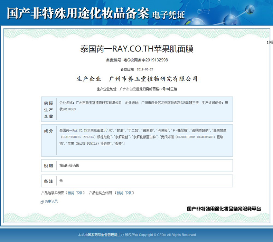
Task: Download the 产品包装平面图 file
Action: pos(79,193)
